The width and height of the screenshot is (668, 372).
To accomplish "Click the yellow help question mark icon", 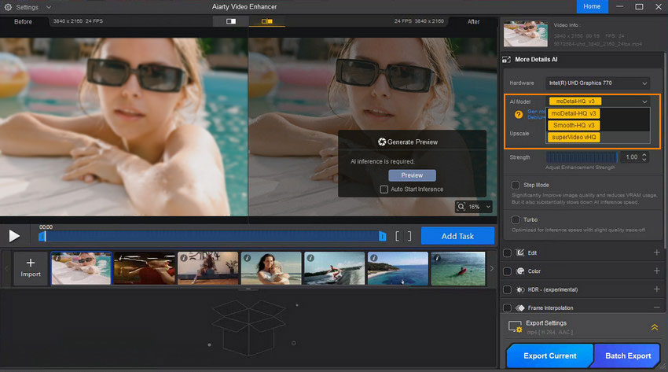I will pos(519,114).
